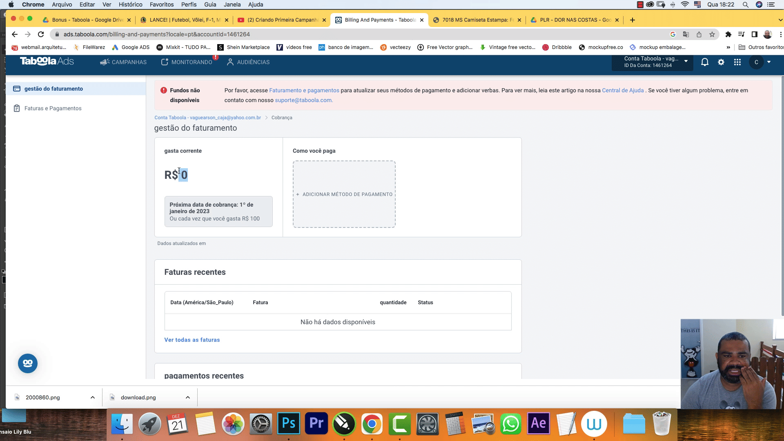Bookmark page with star icon
784x441 pixels.
click(712, 34)
